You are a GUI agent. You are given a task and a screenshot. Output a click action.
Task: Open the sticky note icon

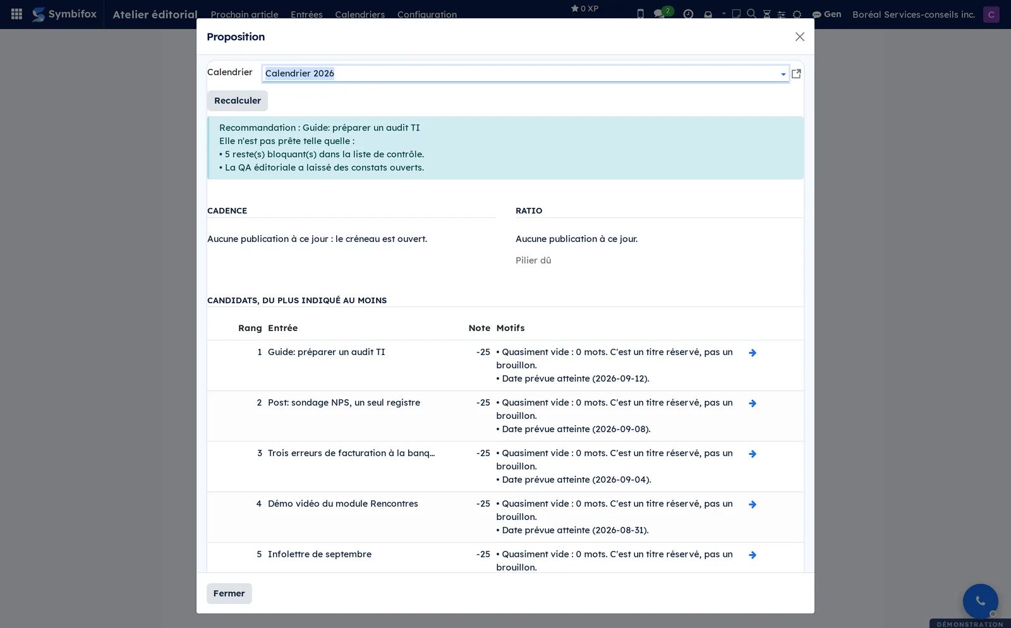736,13
